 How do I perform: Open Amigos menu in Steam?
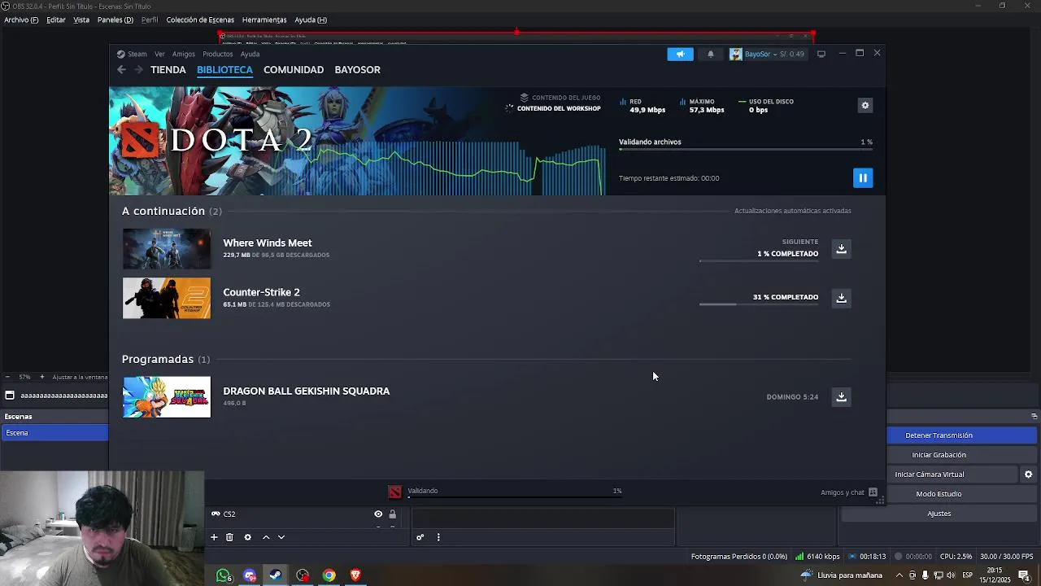pyautogui.click(x=183, y=55)
